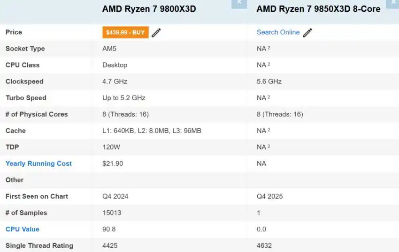The height and width of the screenshot is (252, 399).
Task: Edit price pencil icon next to Search Online
Action: 307,33
